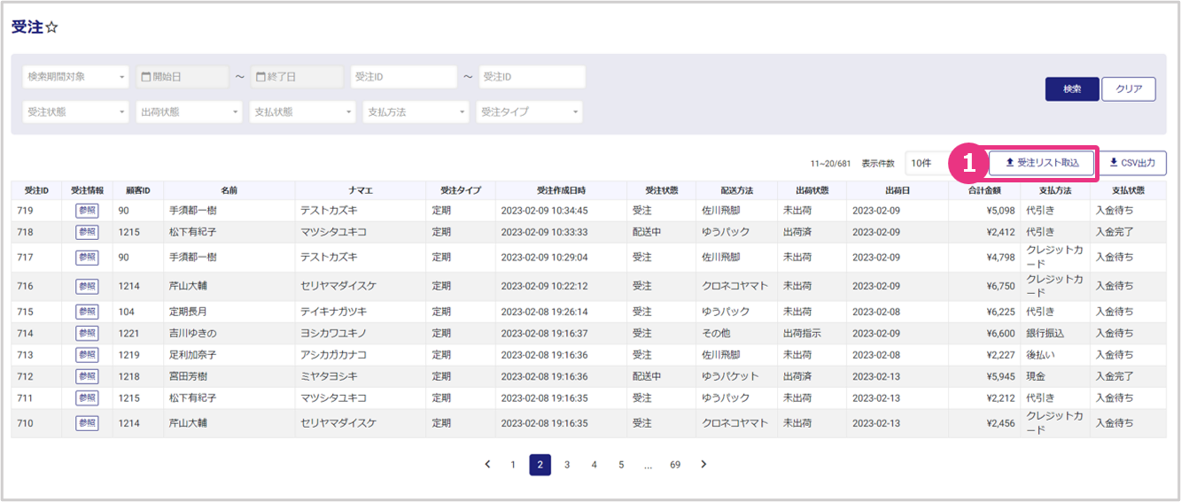The width and height of the screenshot is (1181, 502).
Task: Click 参照 icon for order 719
Action: click(x=87, y=211)
